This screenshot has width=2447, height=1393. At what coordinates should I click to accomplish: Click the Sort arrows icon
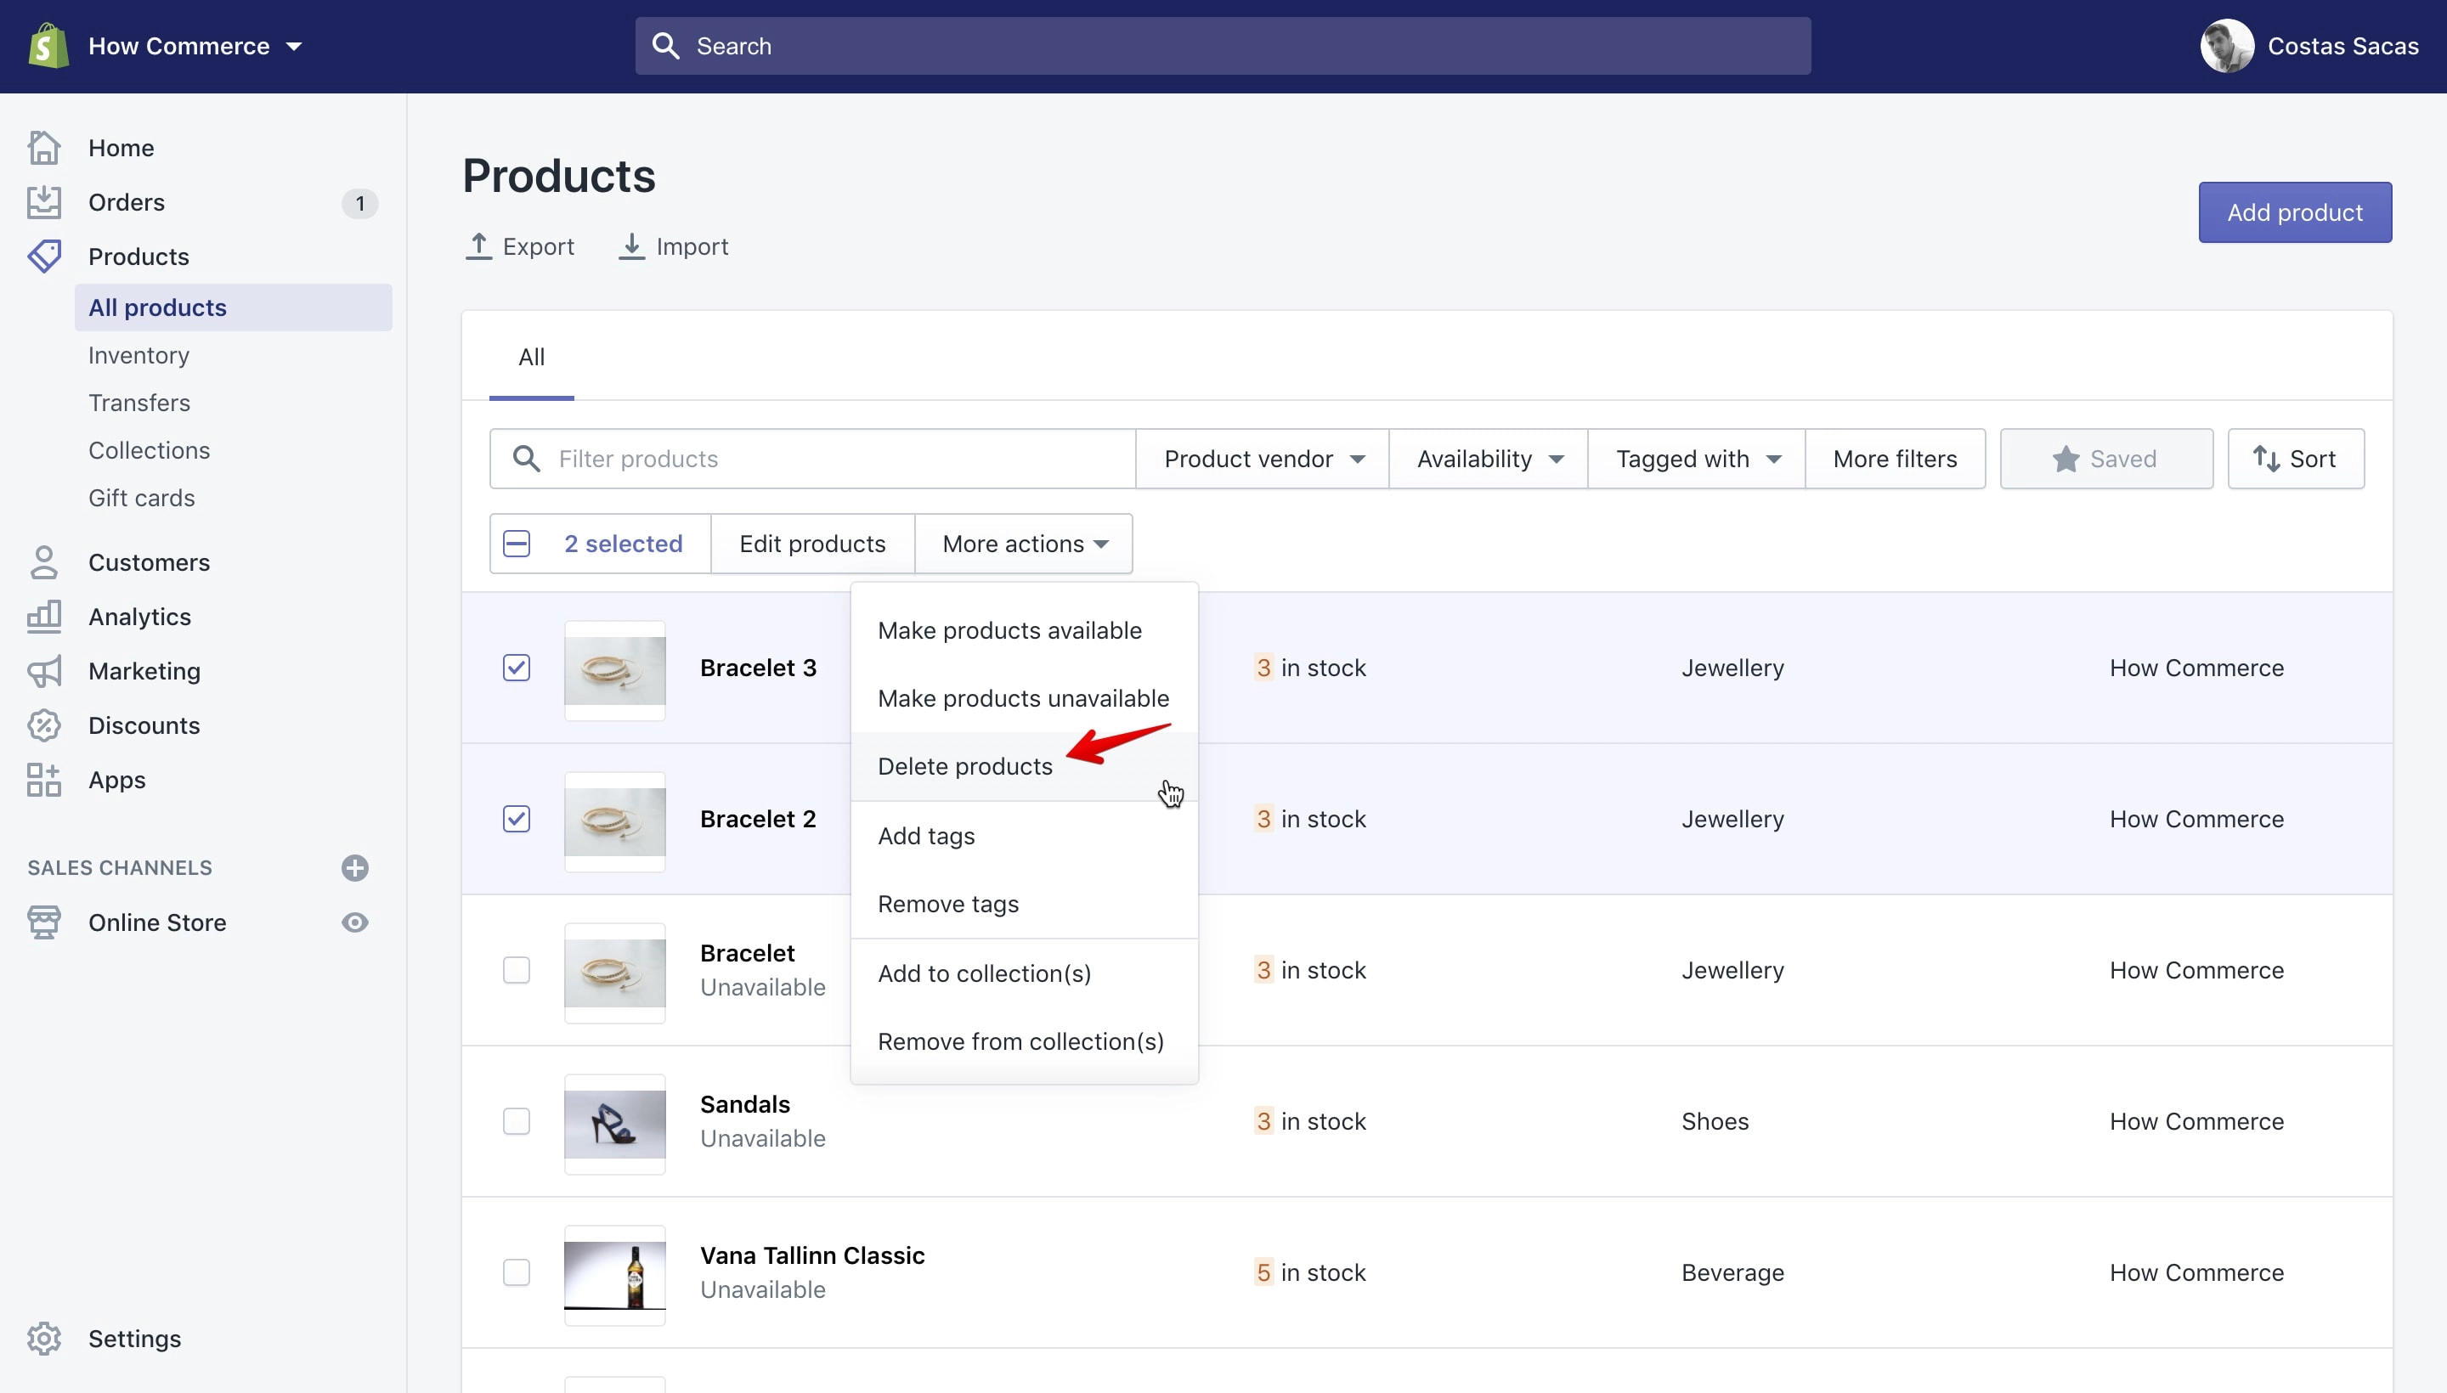coord(2266,460)
